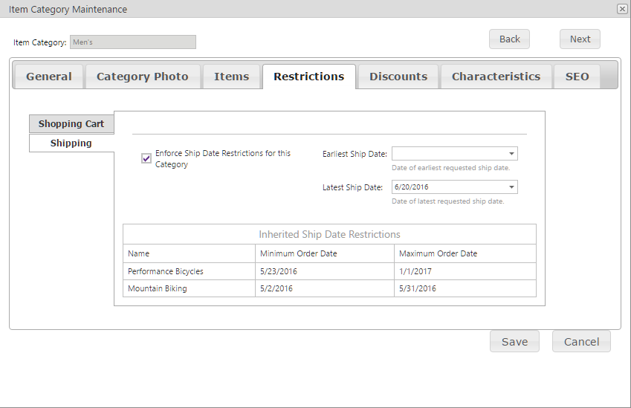This screenshot has height=408, width=631.
Task: Show the Characteristics tab
Action: coord(496,77)
